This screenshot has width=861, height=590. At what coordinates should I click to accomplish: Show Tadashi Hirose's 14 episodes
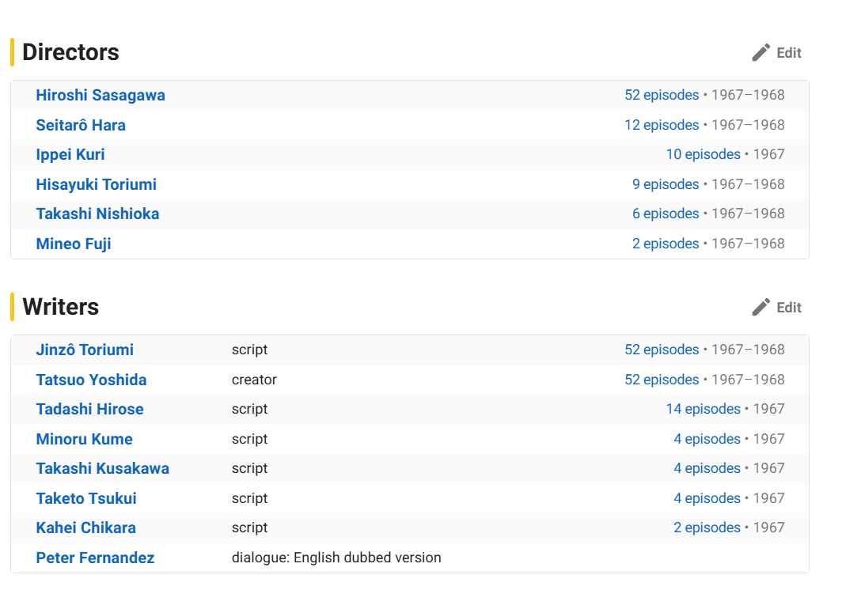click(x=704, y=409)
